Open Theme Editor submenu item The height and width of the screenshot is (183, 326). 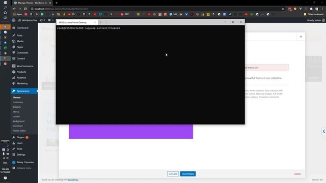pos(19,131)
